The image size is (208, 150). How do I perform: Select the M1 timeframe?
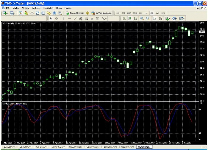[118, 13]
